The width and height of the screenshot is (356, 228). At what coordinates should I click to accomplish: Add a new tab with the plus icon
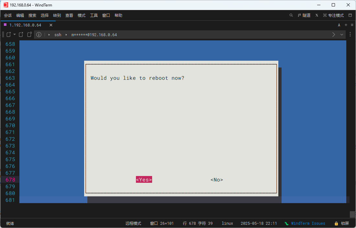[346, 25]
